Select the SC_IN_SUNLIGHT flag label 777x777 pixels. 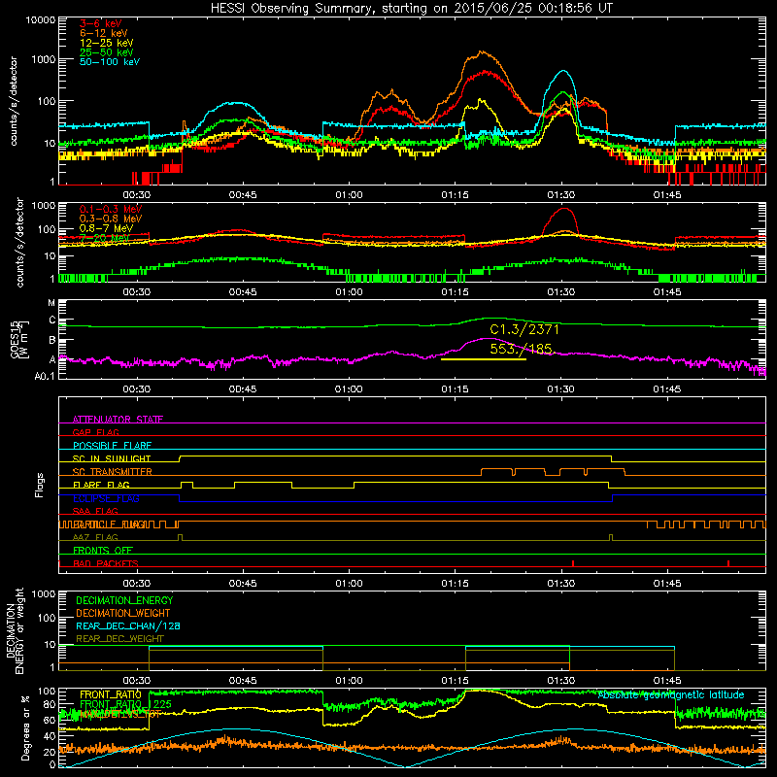point(112,458)
